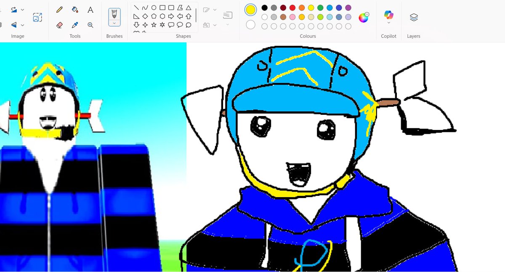
Task: Choose the Diamond shape
Action: 145,16
